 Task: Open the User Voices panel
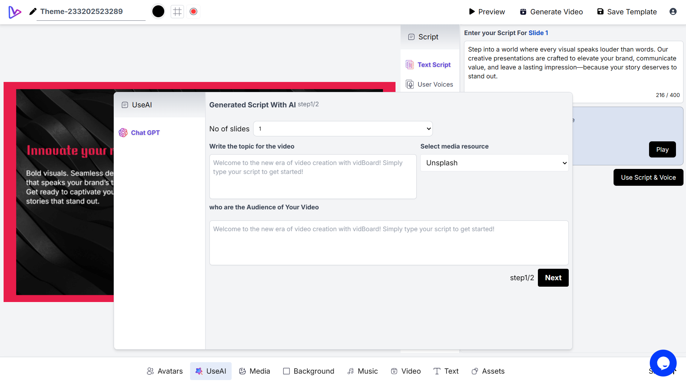click(435, 84)
